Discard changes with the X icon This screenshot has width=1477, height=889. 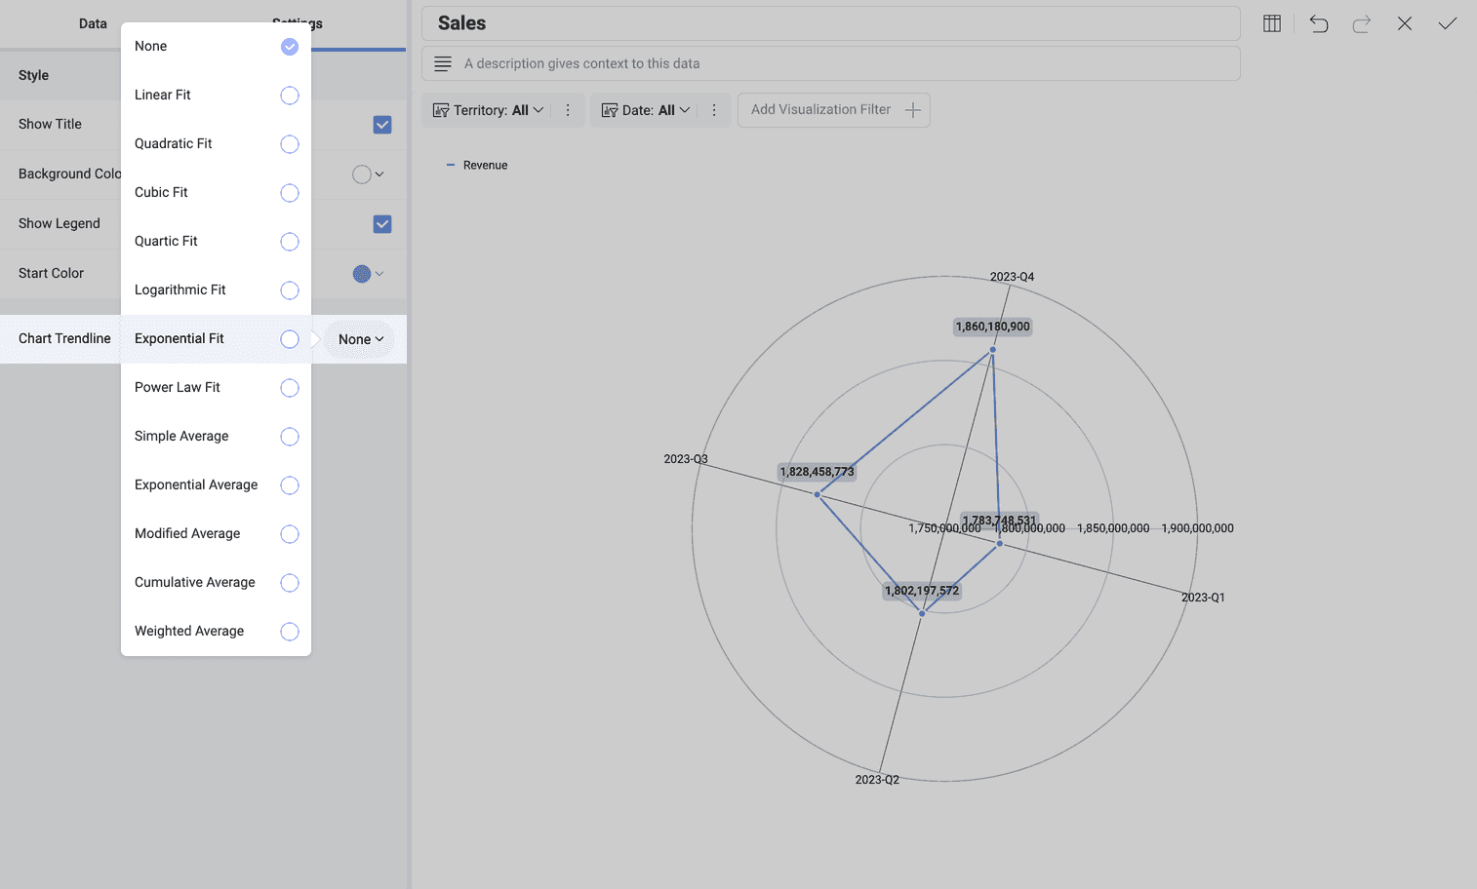[x=1405, y=23]
